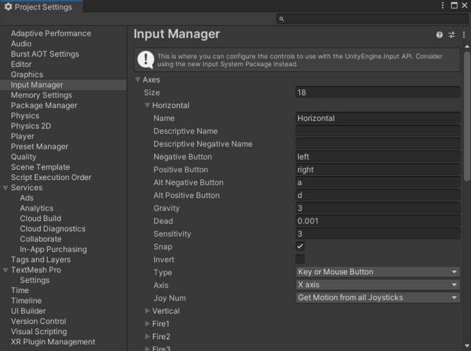Open the Axis dropdown
471x351 pixels.
pyautogui.click(x=377, y=285)
